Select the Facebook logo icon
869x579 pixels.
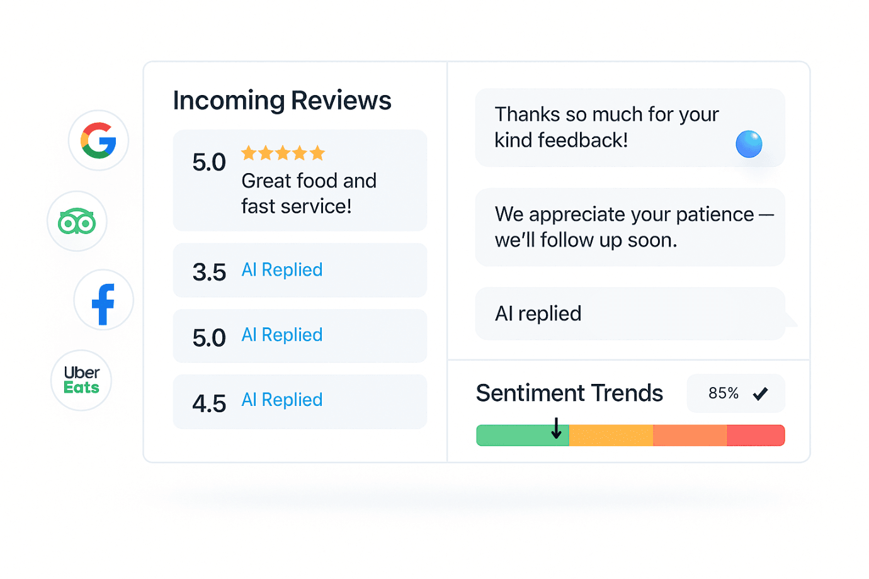tap(103, 300)
